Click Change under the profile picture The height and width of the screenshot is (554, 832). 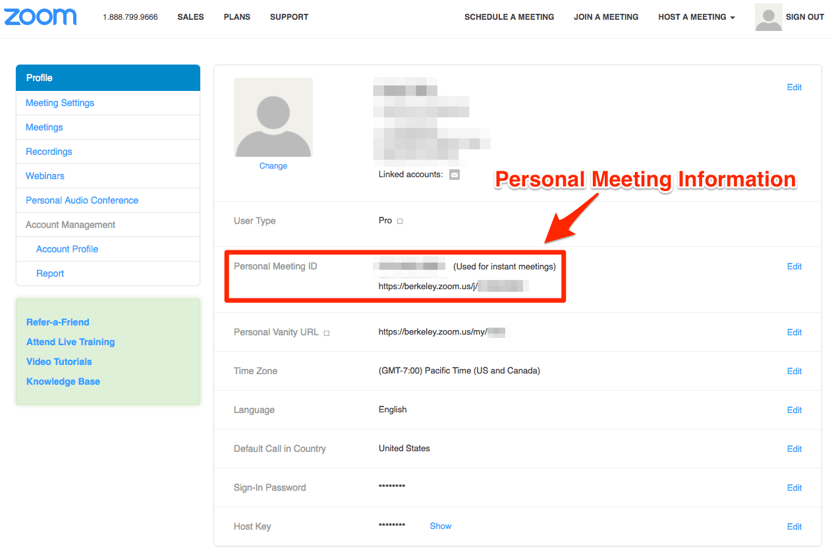click(273, 166)
